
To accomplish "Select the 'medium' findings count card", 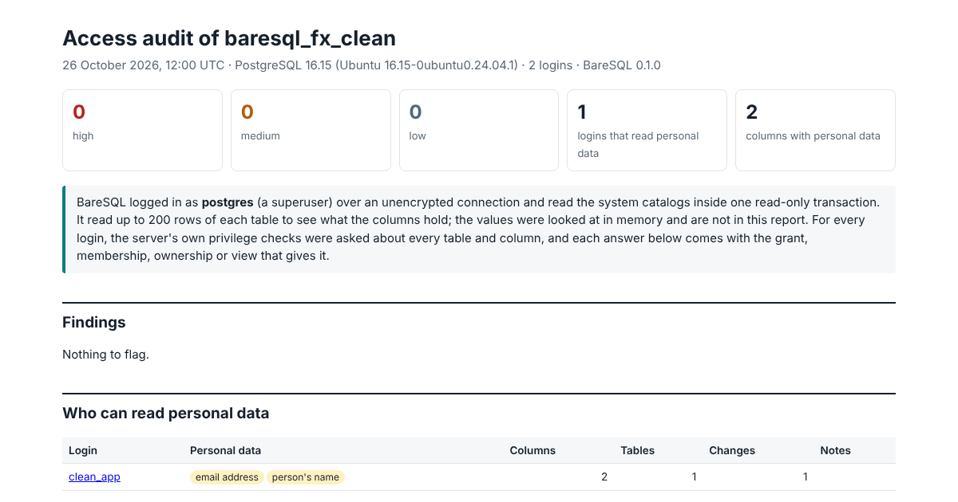I will [311, 130].
